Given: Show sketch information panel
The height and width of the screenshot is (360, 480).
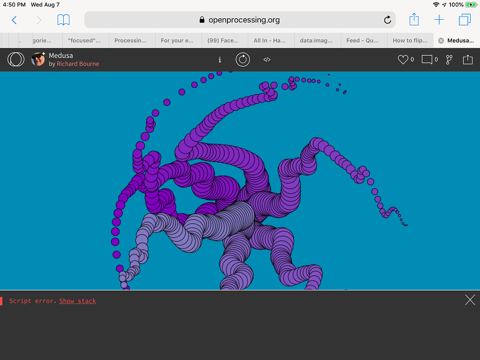Looking at the screenshot, I should click(219, 60).
